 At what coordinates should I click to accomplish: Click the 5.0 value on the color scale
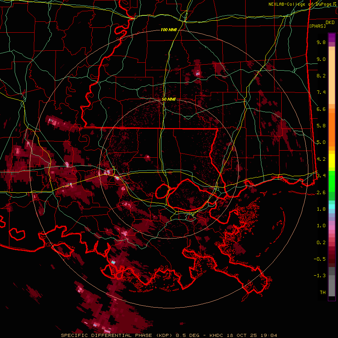point(321,142)
